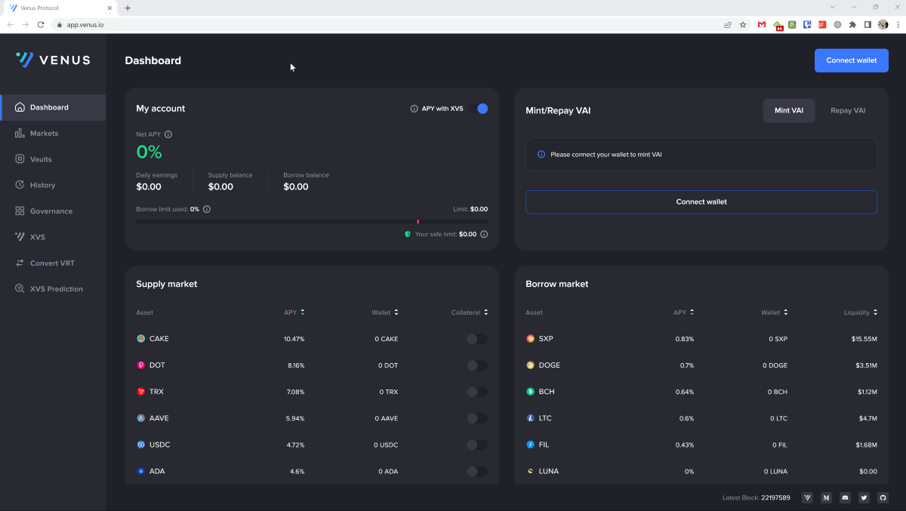Enable DOT collateral toggle
The height and width of the screenshot is (511, 906).
click(477, 365)
